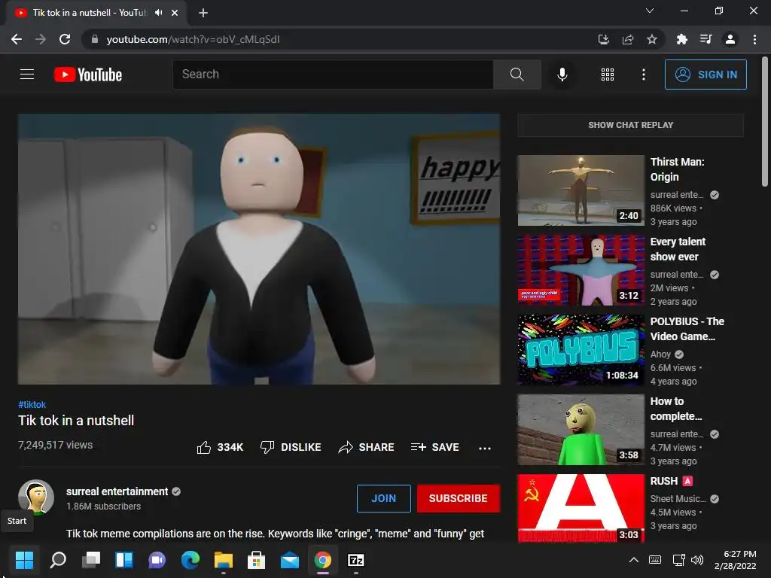Show hidden system tray icons
The width and height of the screenshot is (771, 578).
(x=634, y=560)
